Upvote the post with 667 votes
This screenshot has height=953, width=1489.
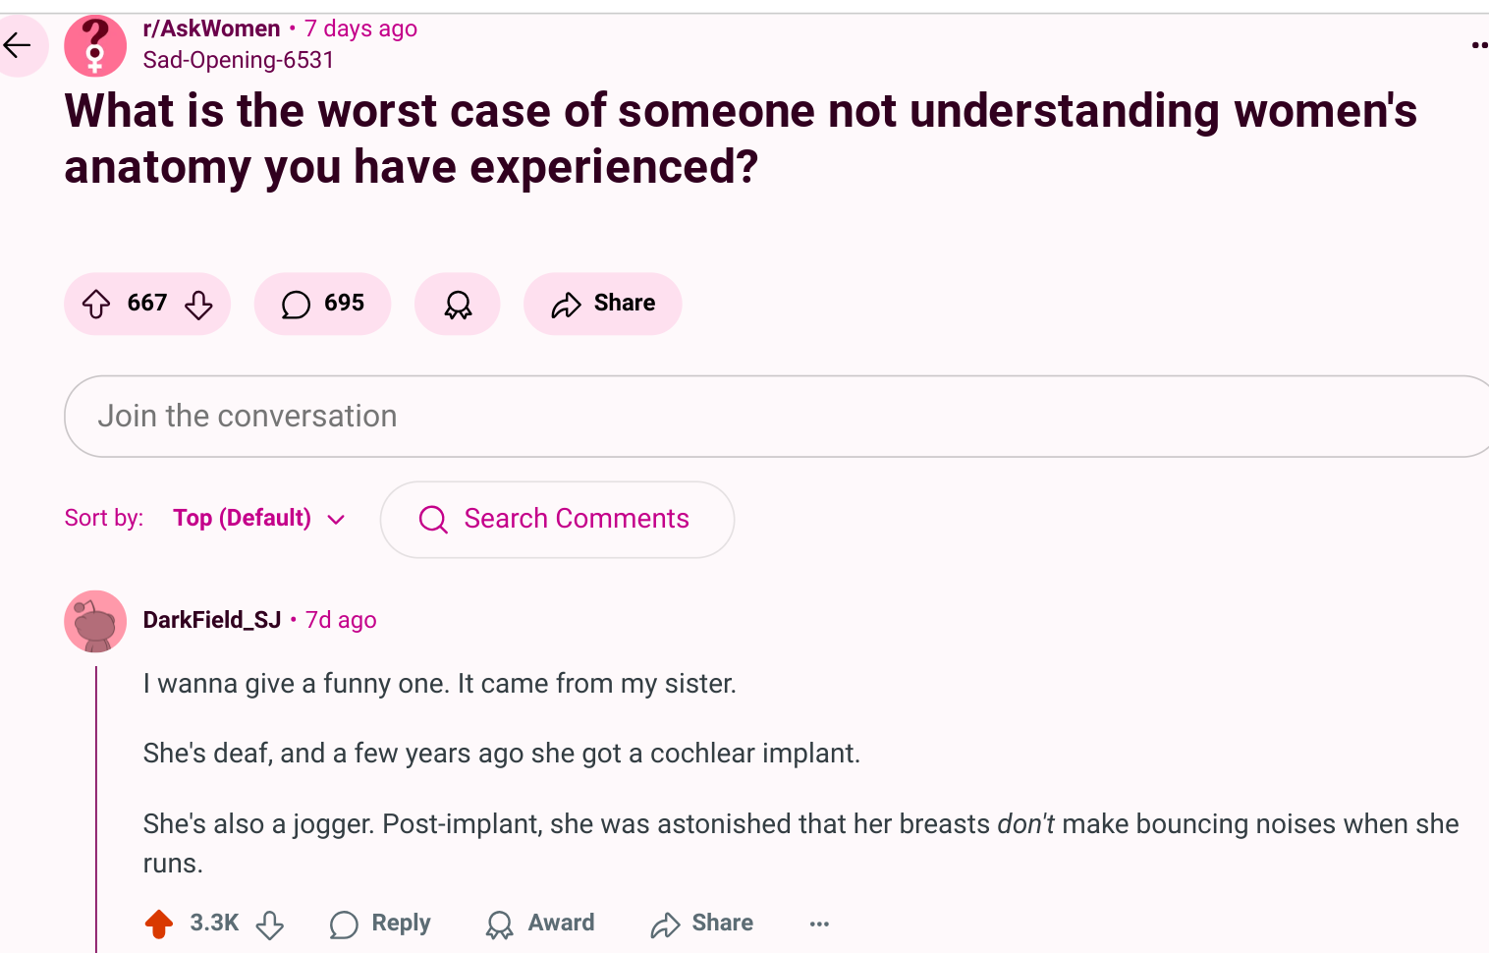(96, 305)
